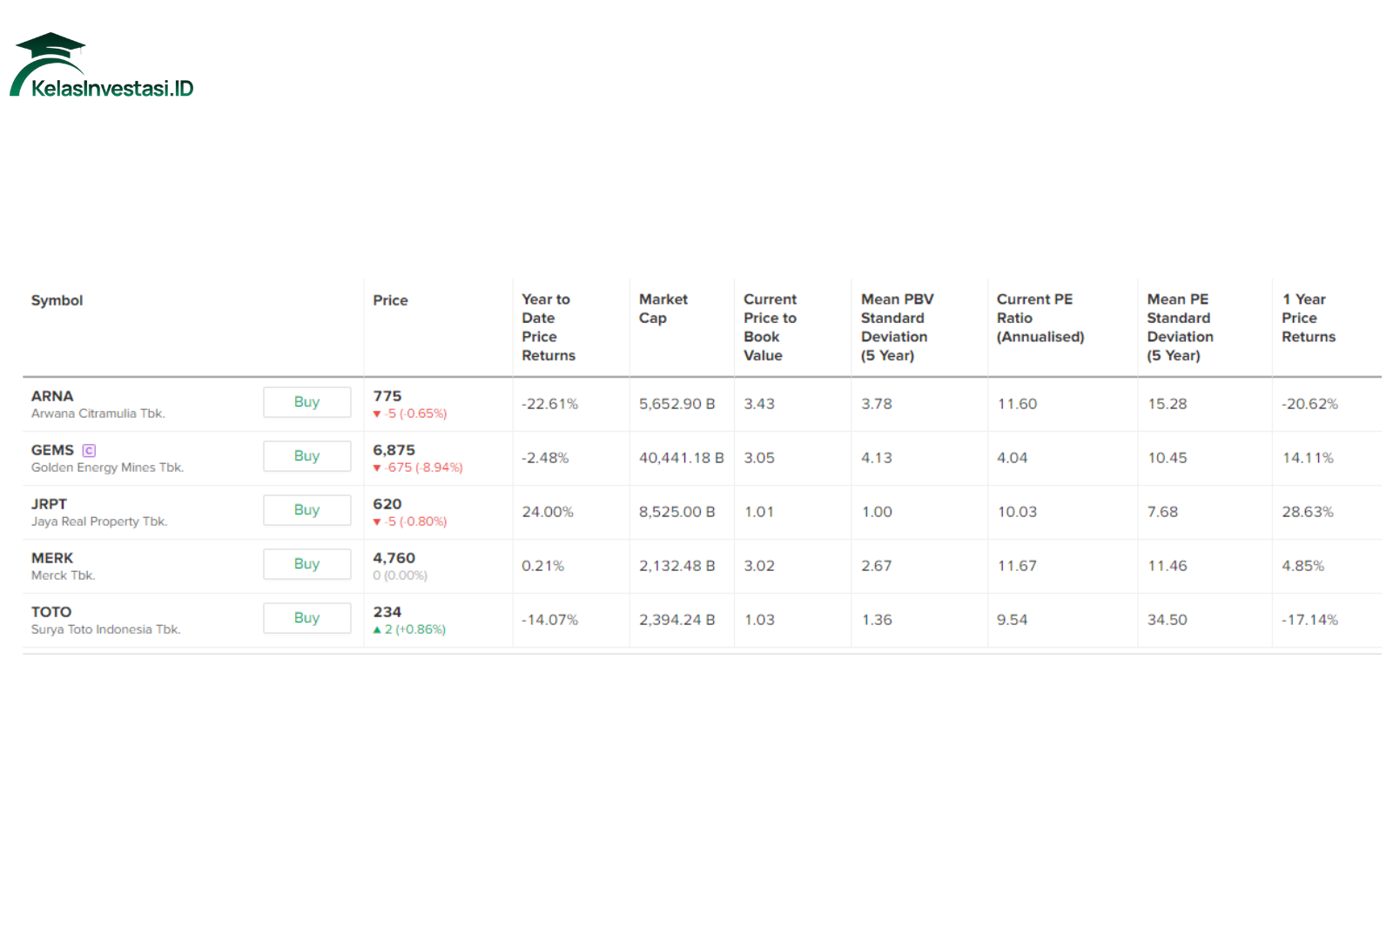This screenshot has height=928, width=1393.
Task: Click TOTO market cap 2,394.24 B
Action: click(x=677, y=620)
